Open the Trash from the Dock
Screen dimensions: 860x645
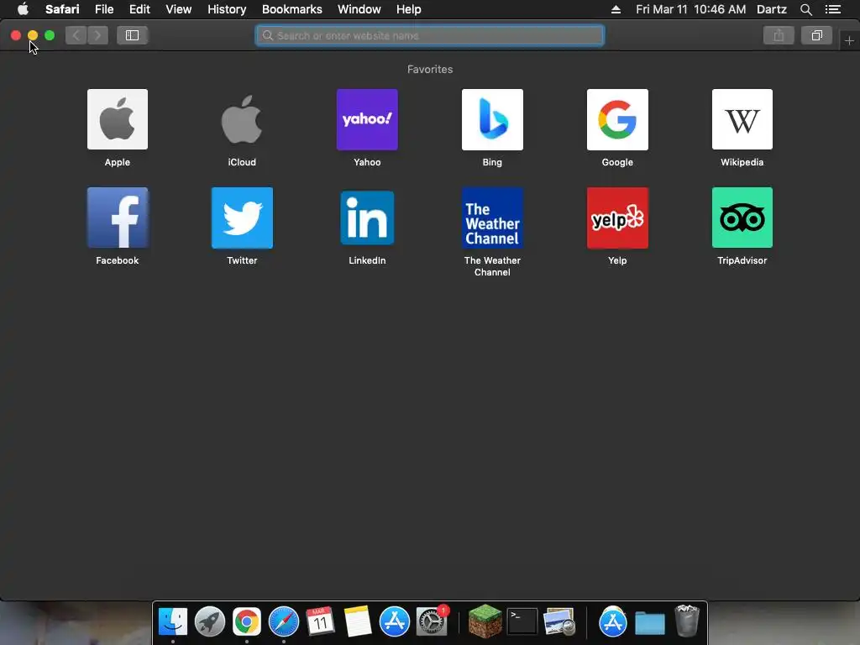click(687, 622)
